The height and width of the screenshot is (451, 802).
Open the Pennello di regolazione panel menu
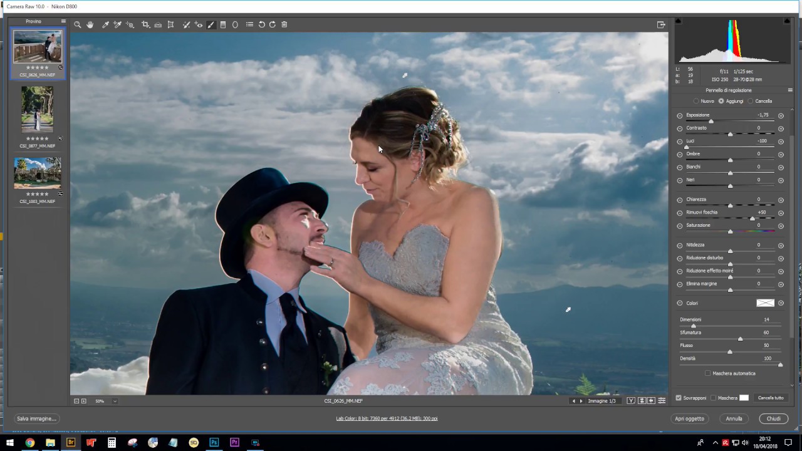790,90
